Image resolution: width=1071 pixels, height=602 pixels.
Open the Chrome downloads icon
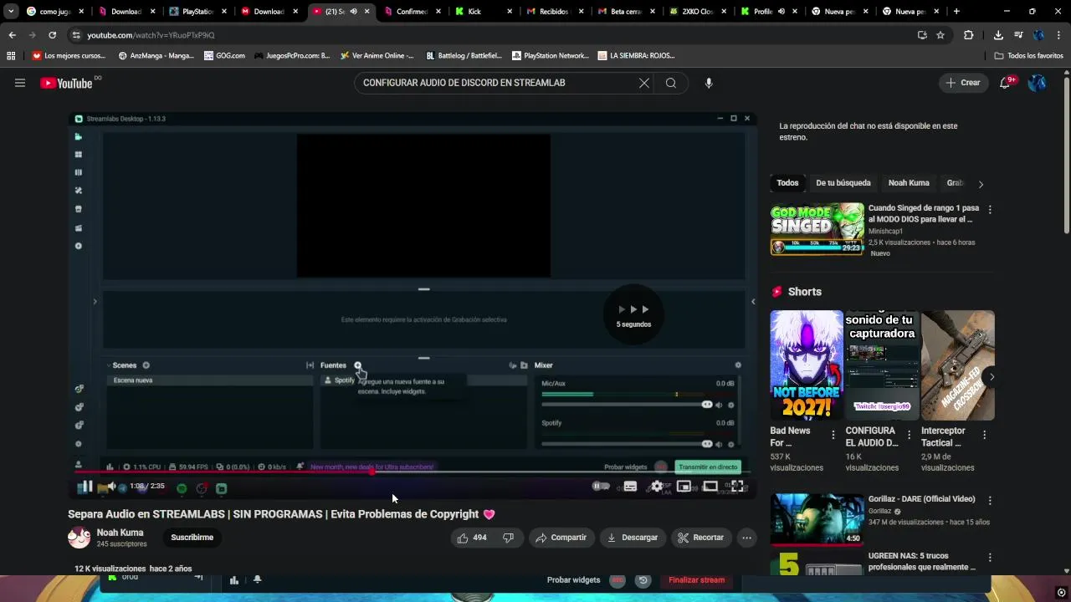coord(998,35)
